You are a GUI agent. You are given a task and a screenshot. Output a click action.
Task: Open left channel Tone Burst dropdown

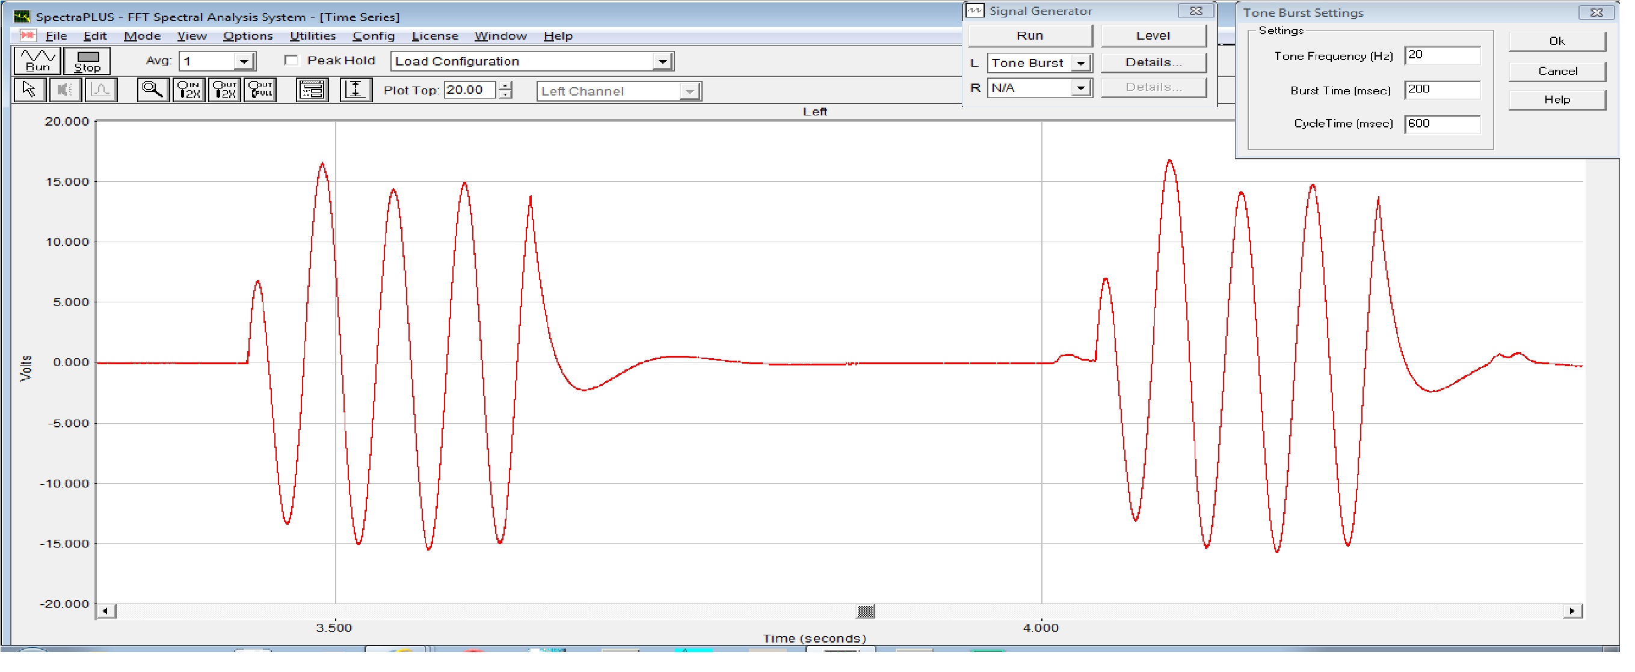pos(1081,63)
